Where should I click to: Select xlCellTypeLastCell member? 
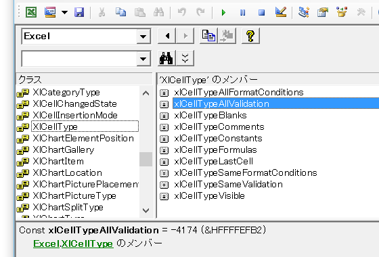pyautogui.click(x=213, y=162)
